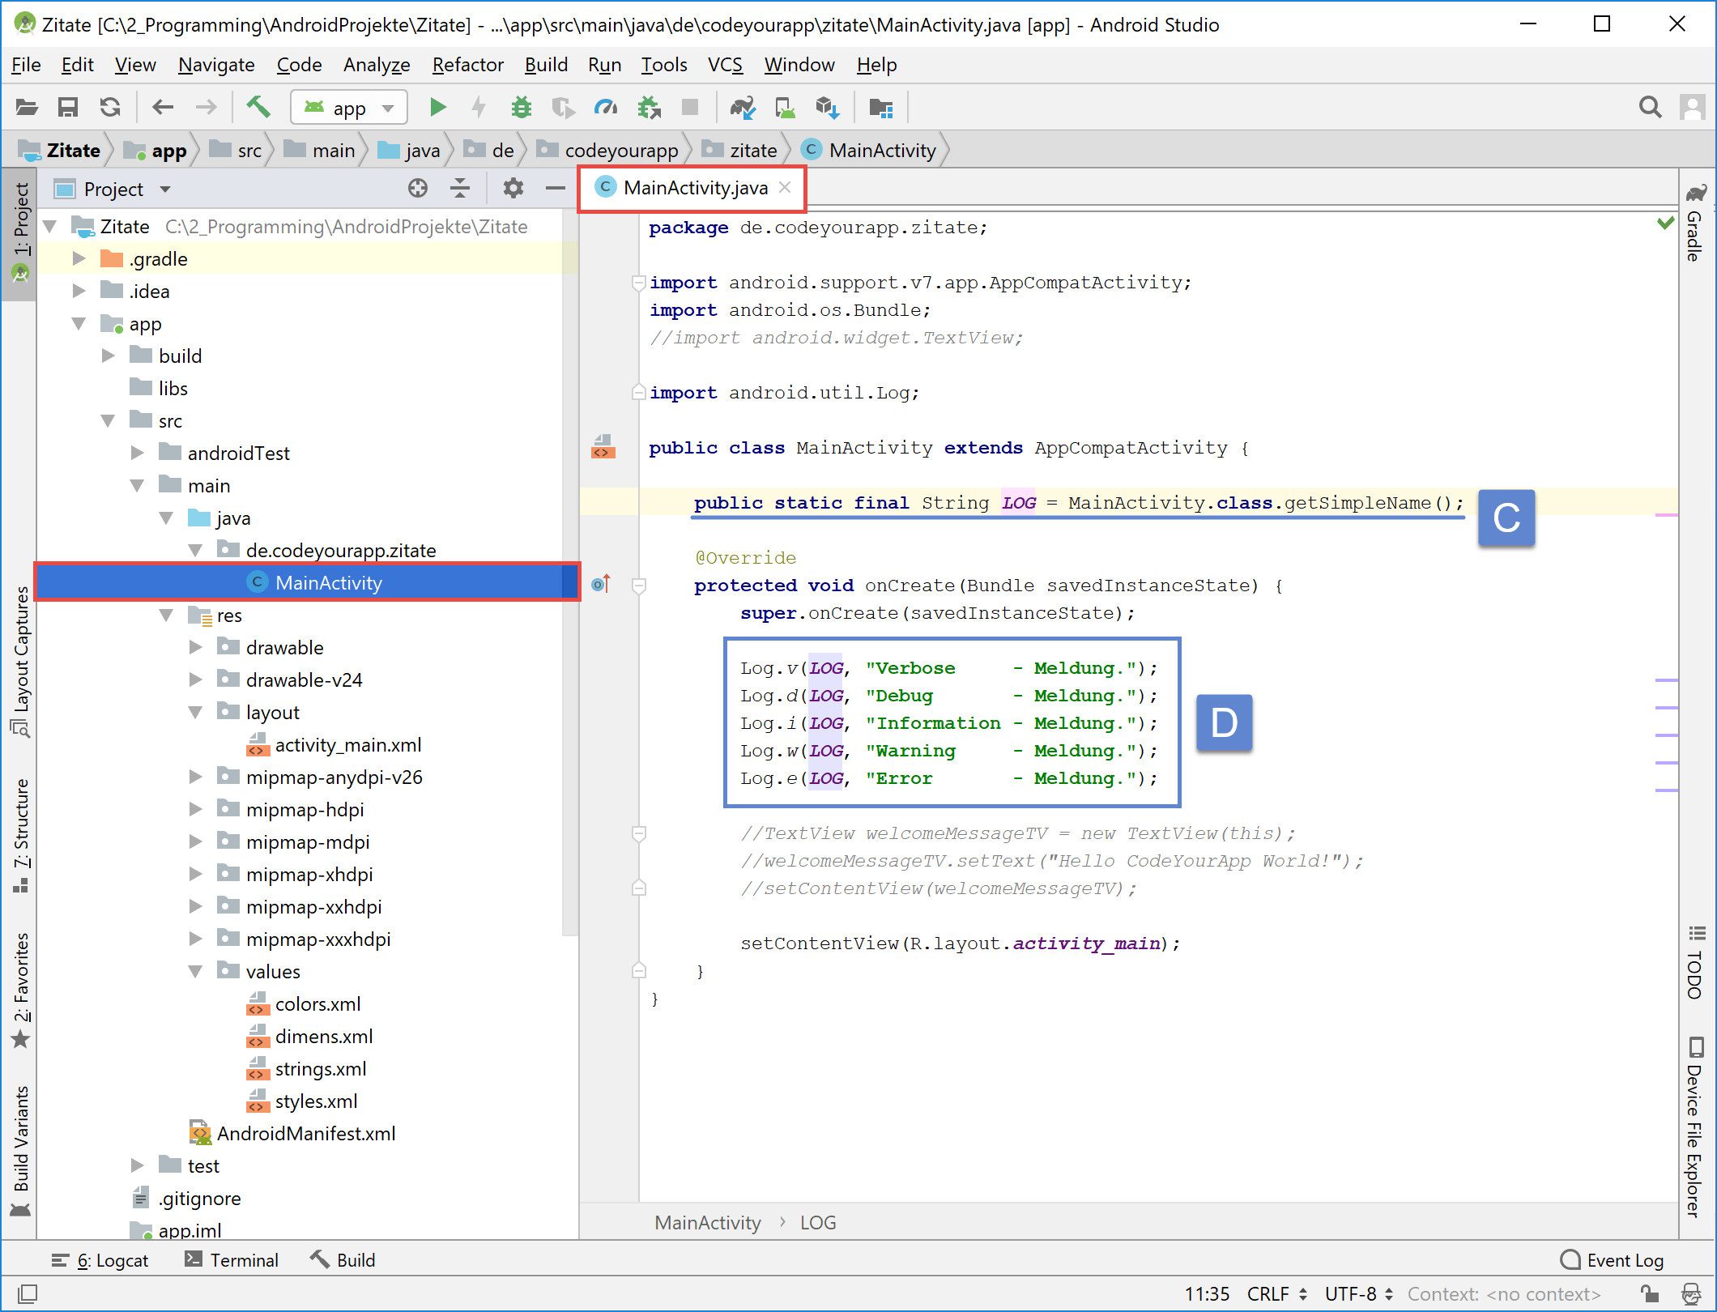The image size is (1717, 1312).
Task: Open the AVD Manager icon
Action: tap(785, 107)
